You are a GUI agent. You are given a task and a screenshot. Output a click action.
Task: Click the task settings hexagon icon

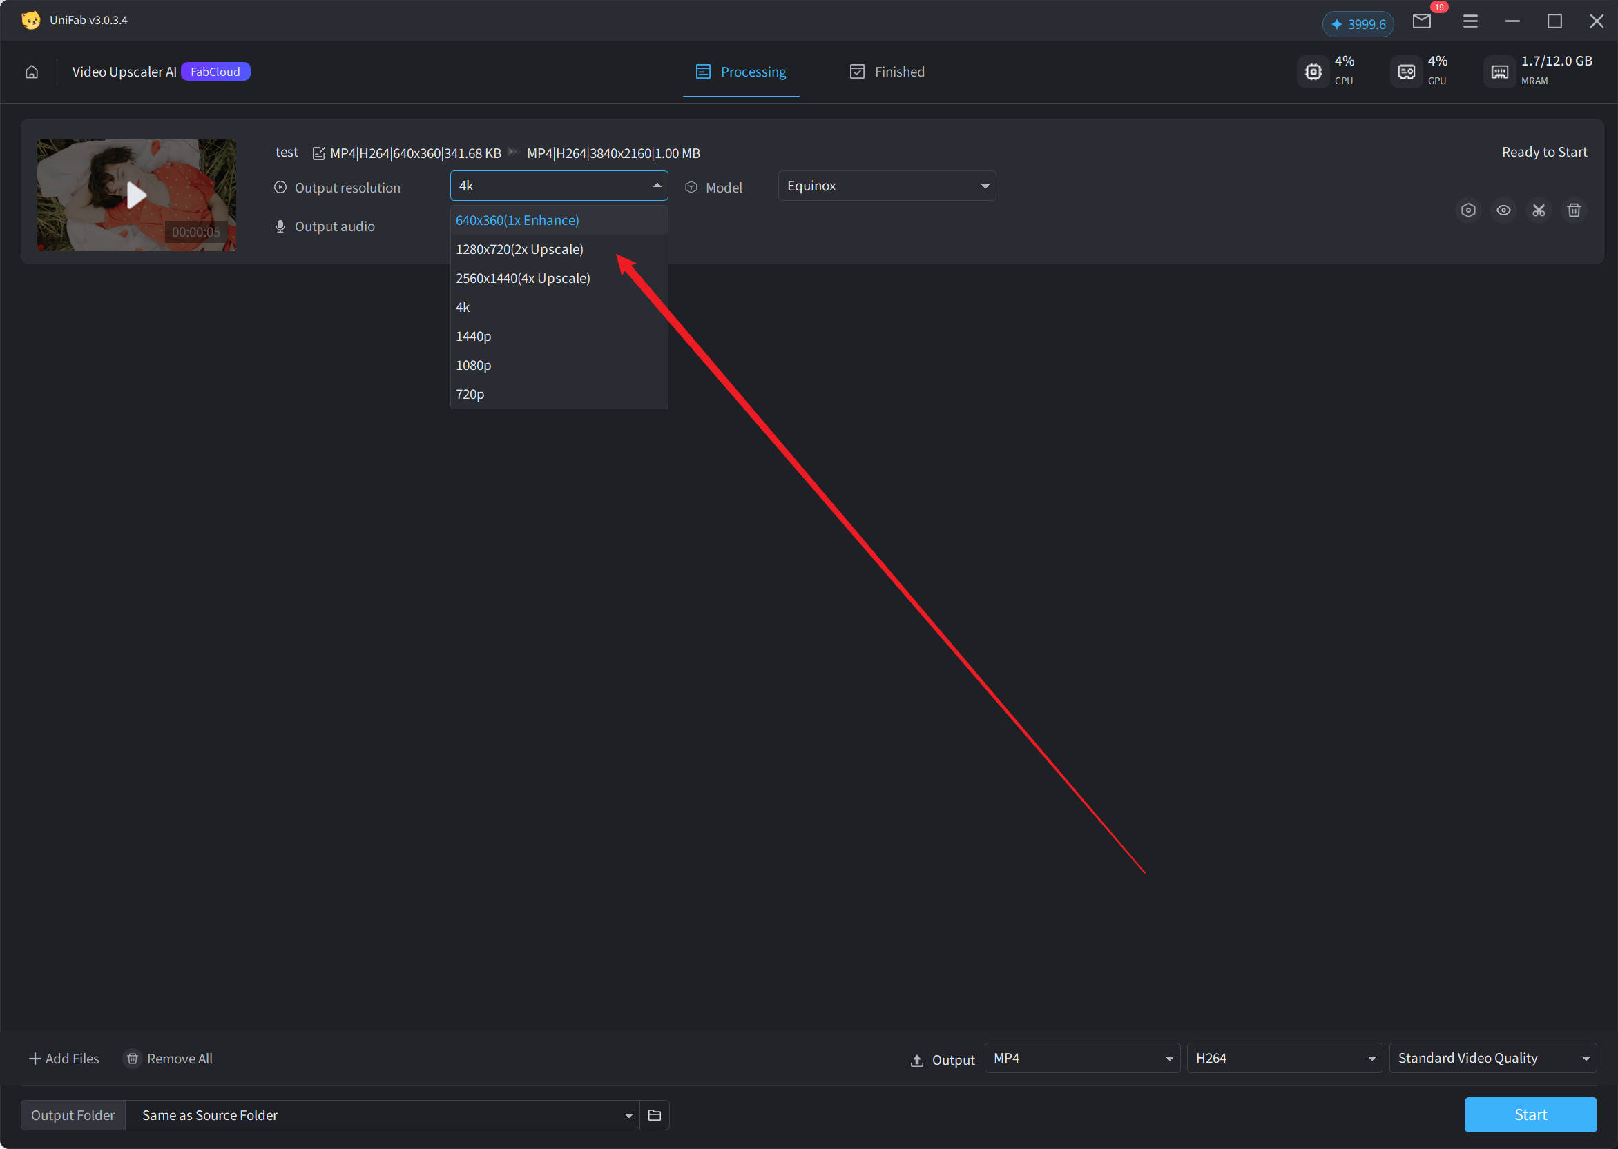click(x=1468, y=210)
